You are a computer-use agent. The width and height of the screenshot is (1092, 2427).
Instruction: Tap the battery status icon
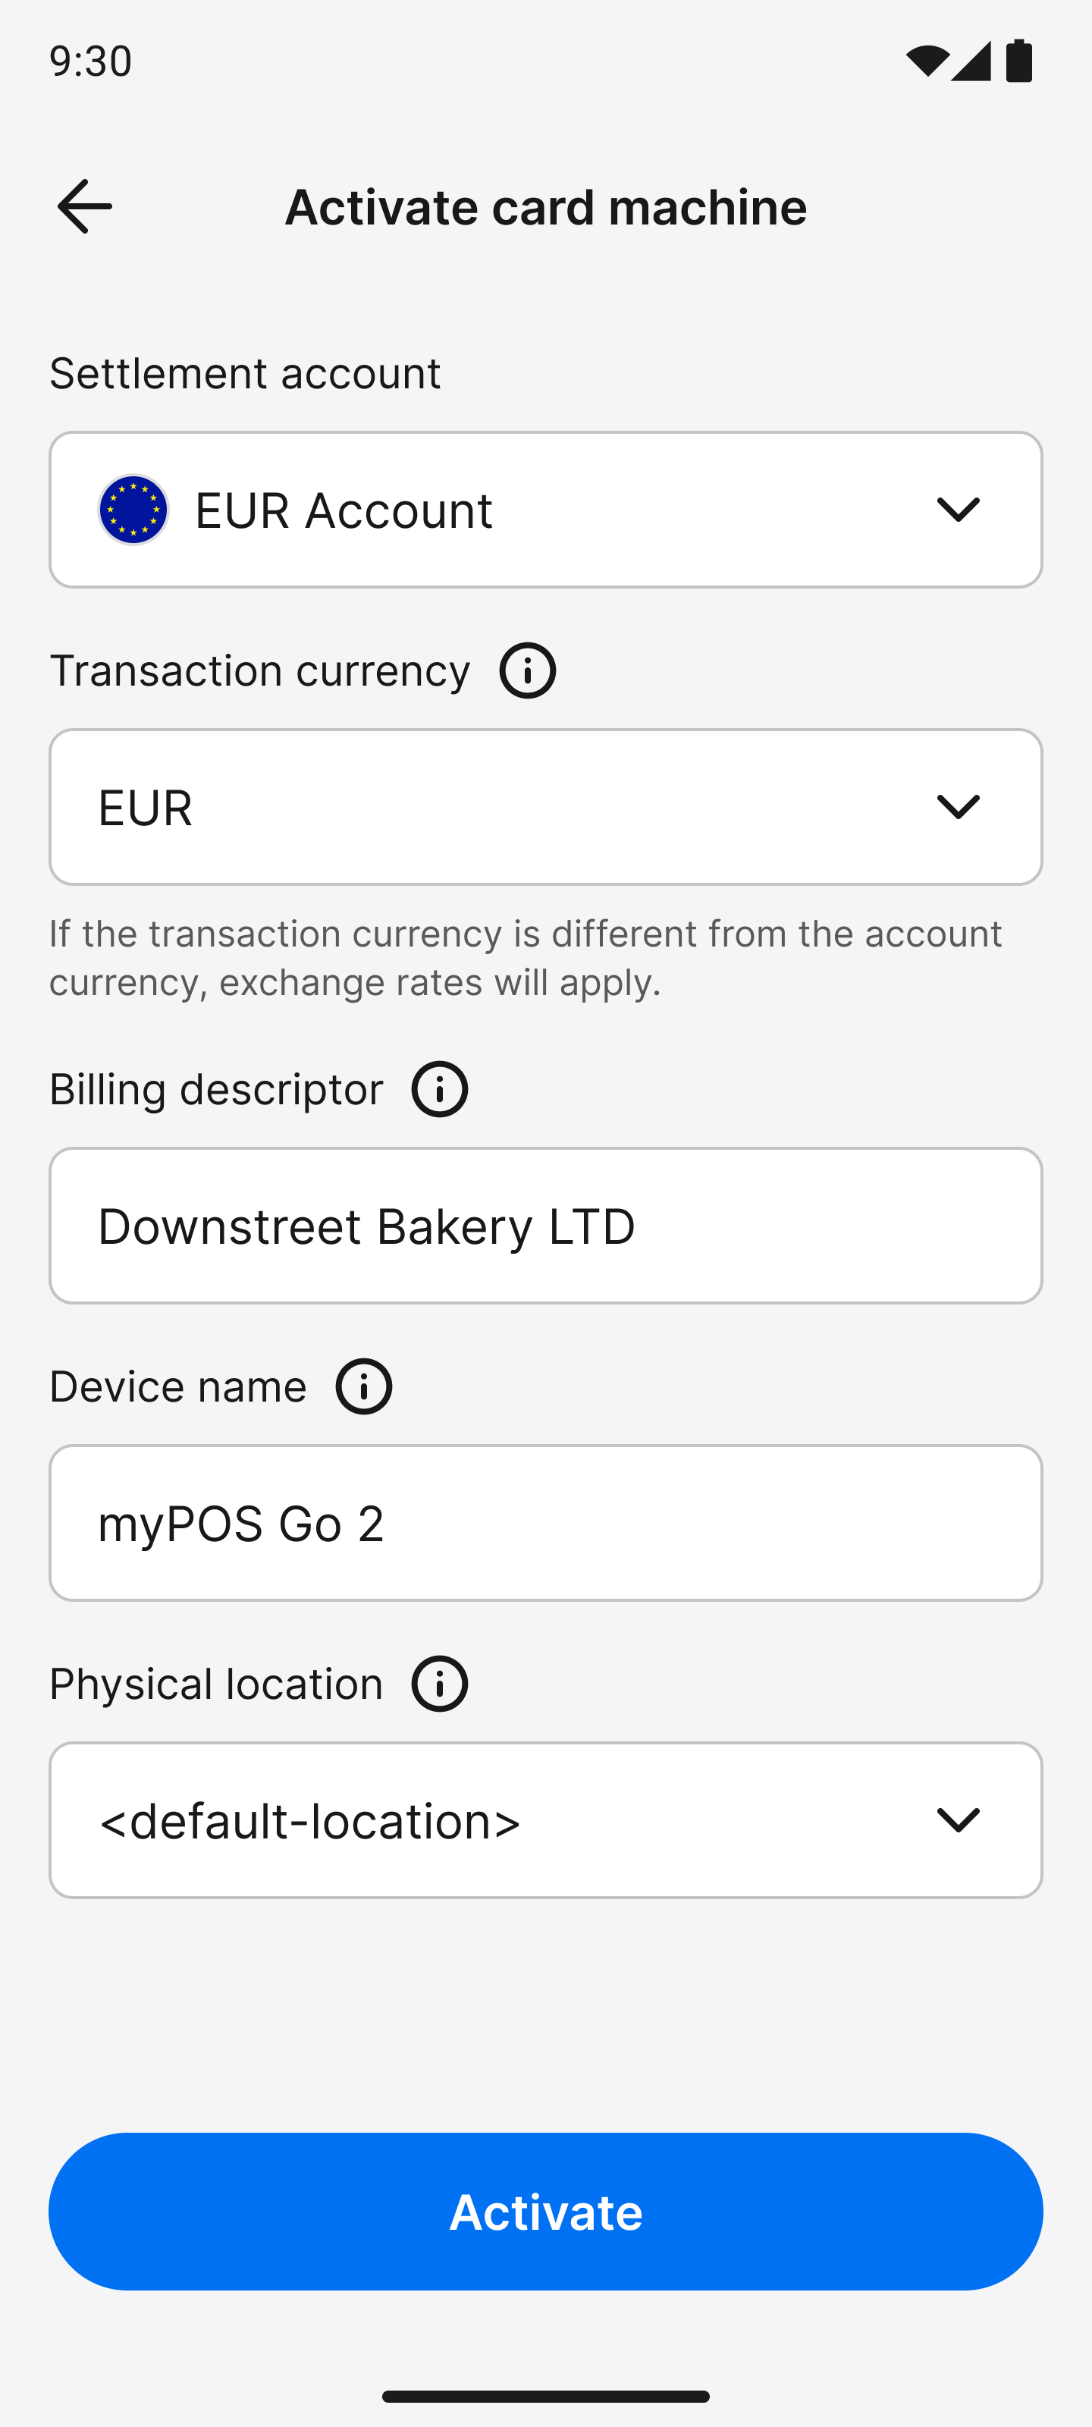point(1019,61)
